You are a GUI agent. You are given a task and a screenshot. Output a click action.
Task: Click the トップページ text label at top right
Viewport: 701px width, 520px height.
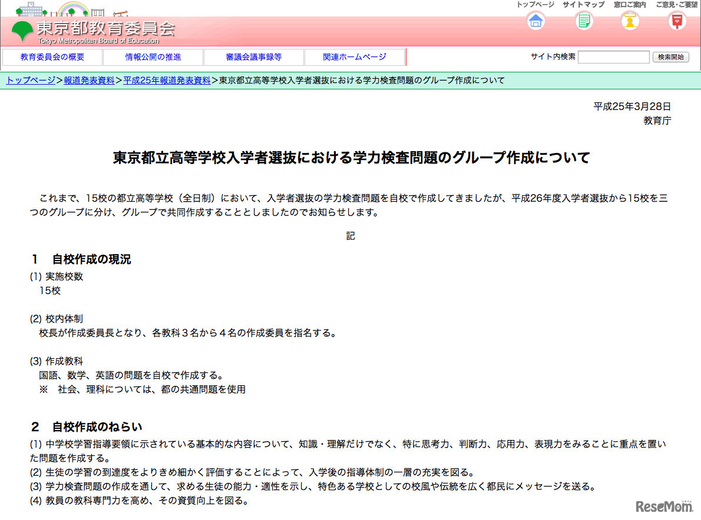tap(535, 5)
